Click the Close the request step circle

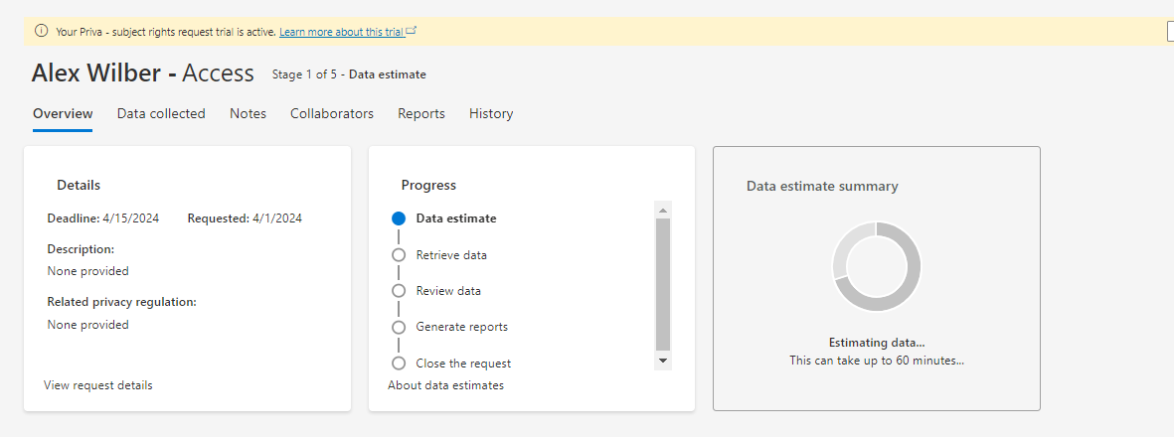[399, 364]
